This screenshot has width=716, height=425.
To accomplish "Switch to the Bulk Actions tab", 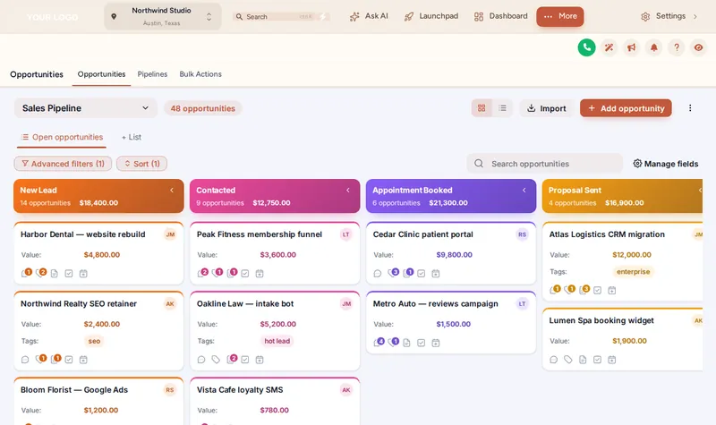I will click(x=200, y=74).
